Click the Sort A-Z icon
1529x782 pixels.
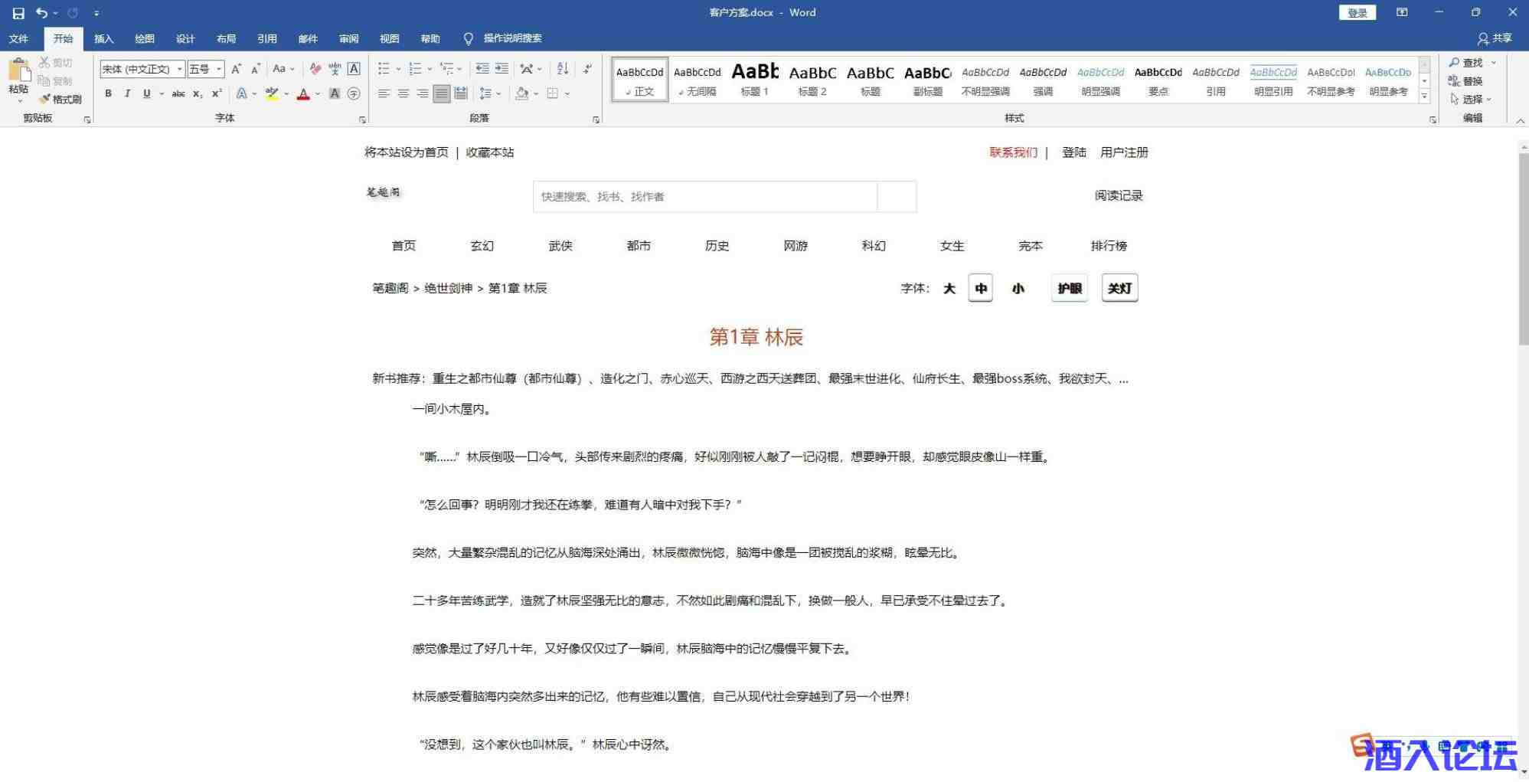click(x=563, y=69)
